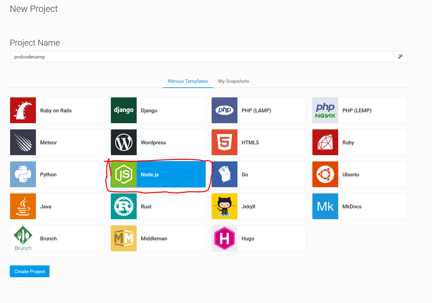This screenshot has height=303, width=432.
Task: Click the Middleman MM icon
Action: click(124, 238)
